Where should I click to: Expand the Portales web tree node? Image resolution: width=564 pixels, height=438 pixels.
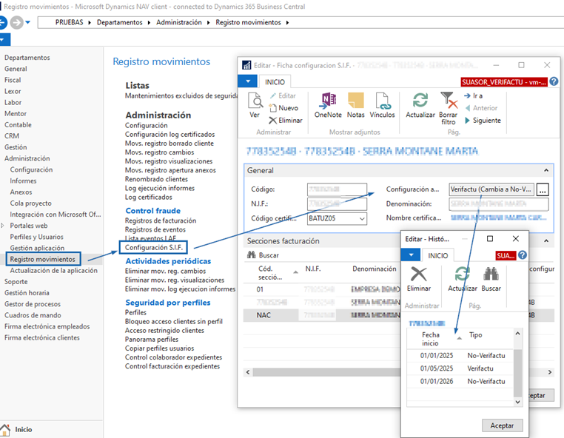coord(4,226)
